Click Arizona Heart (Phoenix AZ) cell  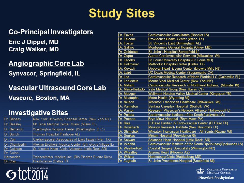coord(196,152)
